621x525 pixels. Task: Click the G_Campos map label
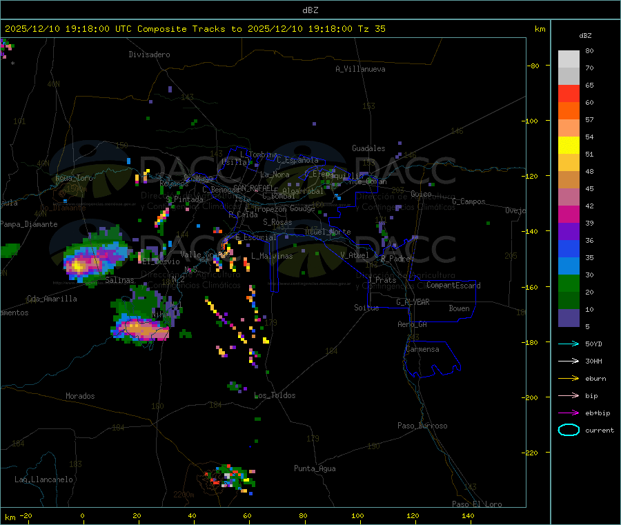469,201
